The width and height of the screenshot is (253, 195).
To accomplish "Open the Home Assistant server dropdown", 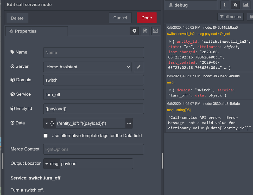I will pyautogui.click(x=87, y=67).
